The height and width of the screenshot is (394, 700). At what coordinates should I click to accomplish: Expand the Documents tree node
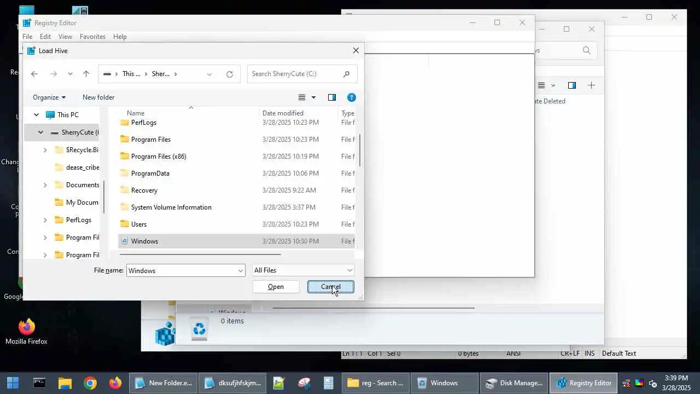point(45,185)
